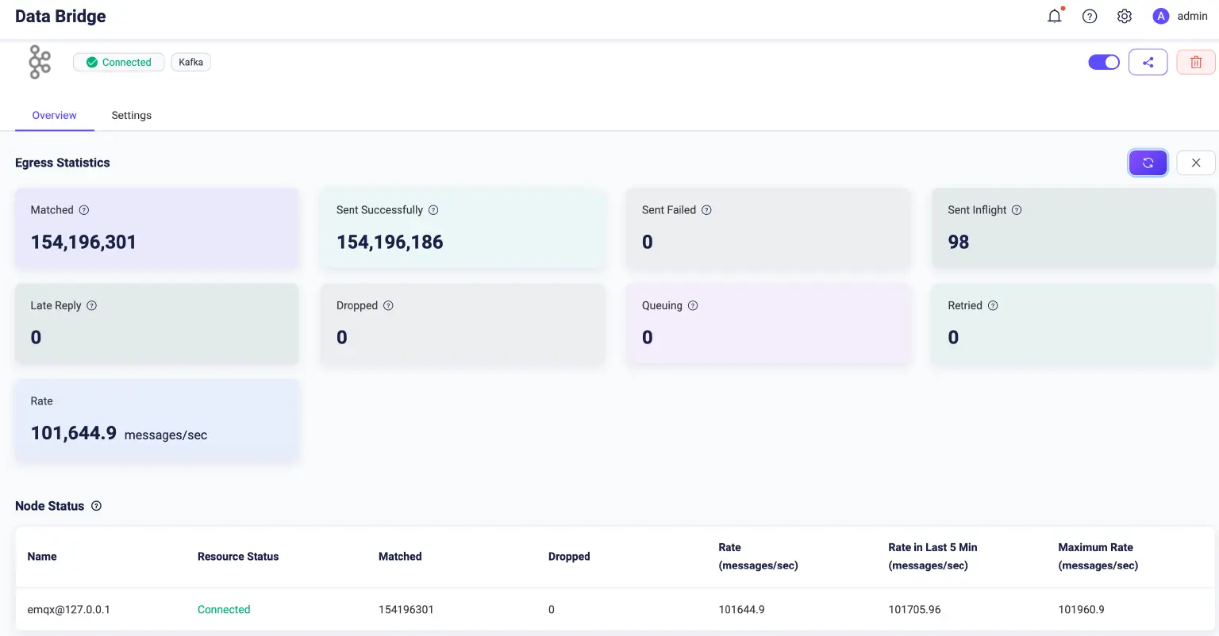Open the notification bell
The width and height of the screenshot is (1219, 636).
pos(1054,16)
